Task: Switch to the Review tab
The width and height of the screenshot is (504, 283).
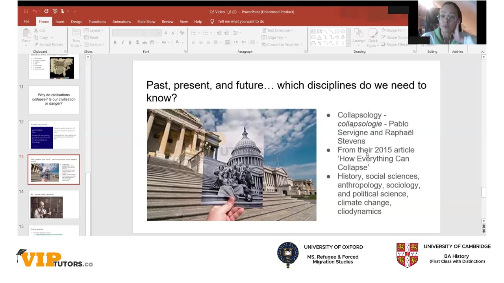Action: (x=167, y=22)
